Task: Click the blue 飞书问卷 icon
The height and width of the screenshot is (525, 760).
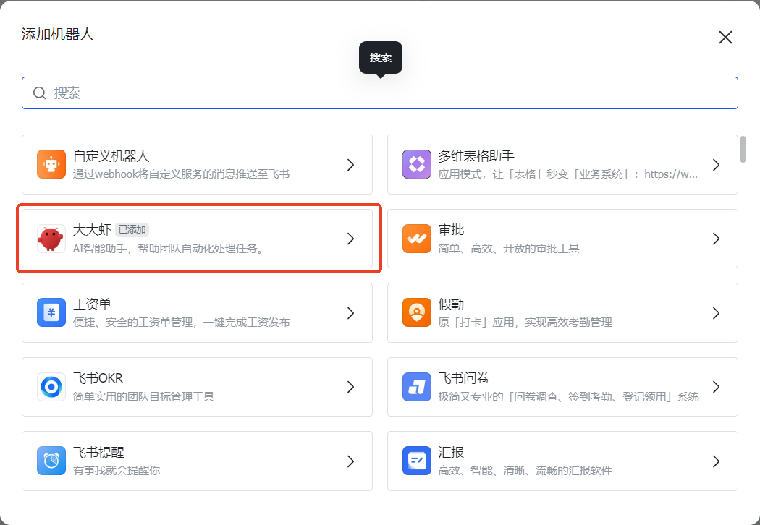Action: pos(417,386)
